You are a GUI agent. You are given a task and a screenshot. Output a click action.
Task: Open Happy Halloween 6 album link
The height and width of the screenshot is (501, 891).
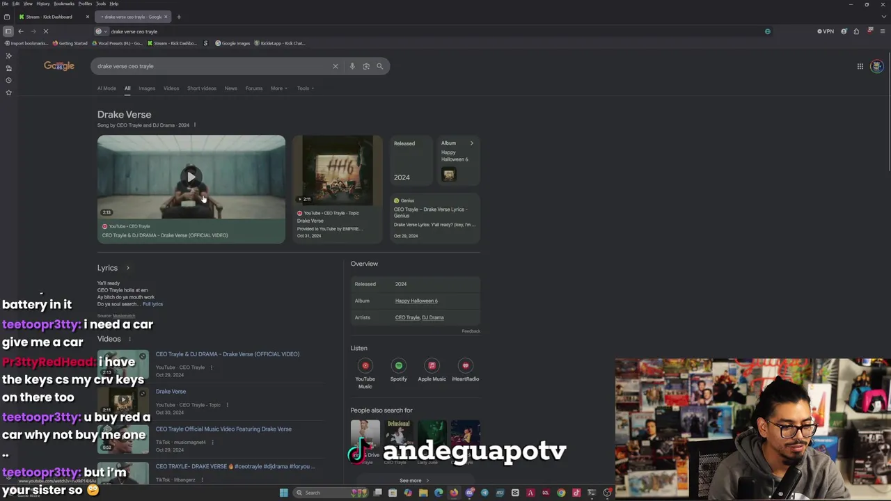point(416,301)
